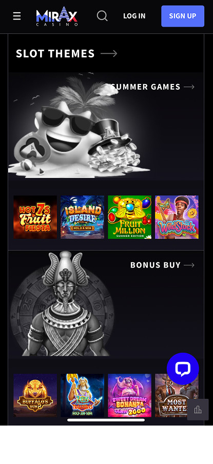213x464 pixels.
Task: Open the search magnifier icon
Action: coord(102,16)
